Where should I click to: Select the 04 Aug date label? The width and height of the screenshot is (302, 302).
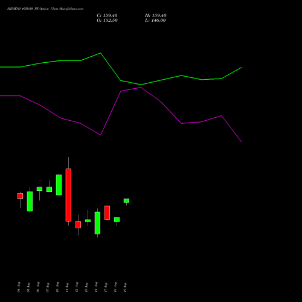[x=19, y=287]
